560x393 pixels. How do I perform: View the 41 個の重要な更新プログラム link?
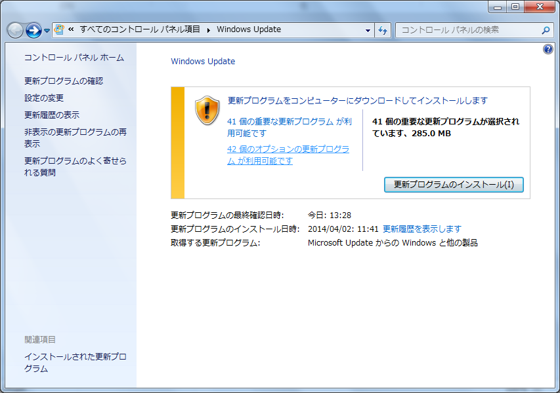289,127
